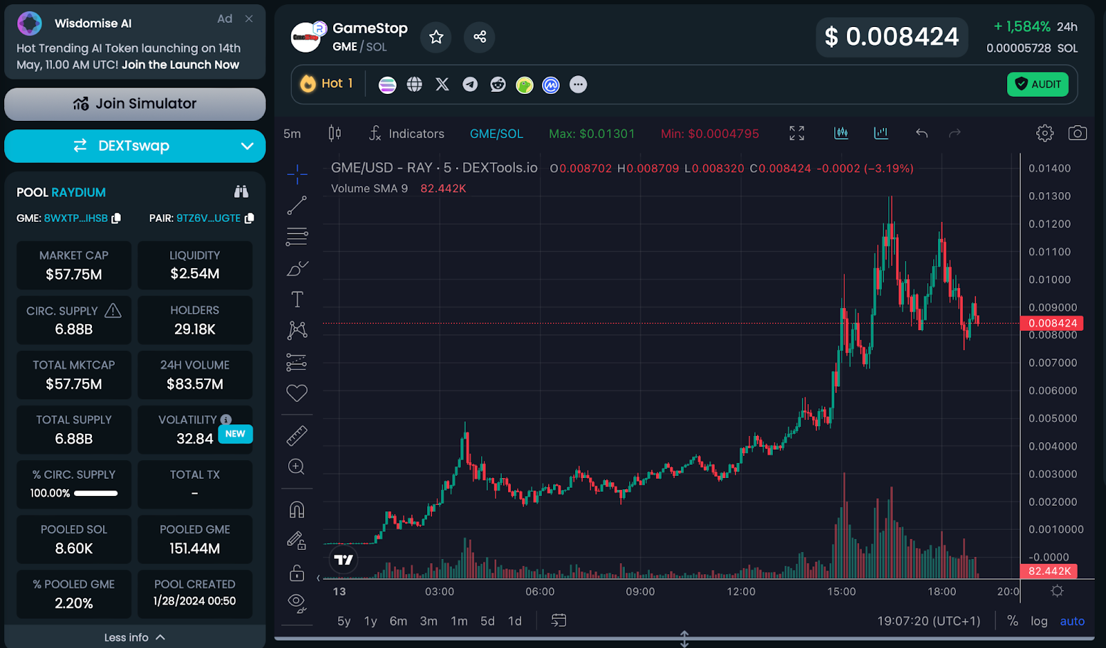This screenshot has height=648, width=1106.
Task: Click the heart icons tool
Action: tap(297, 393)
